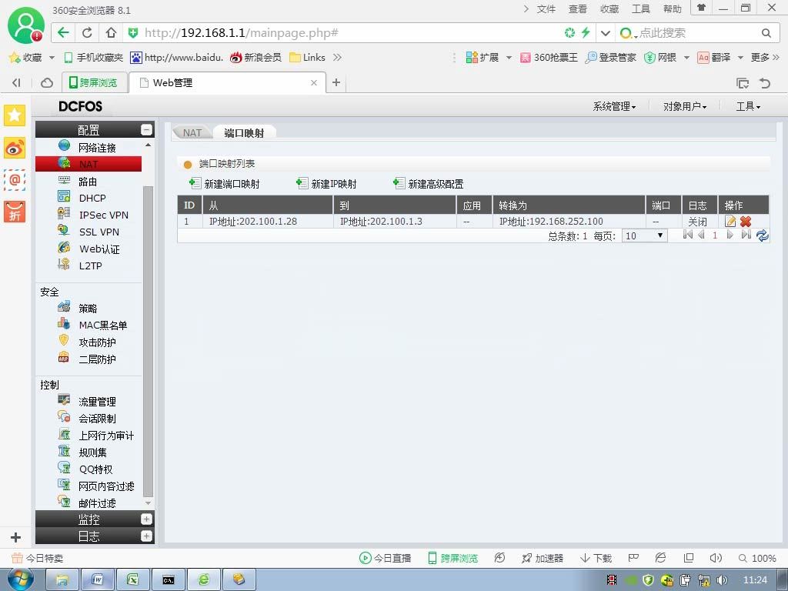Go to last page of list
This screenshot has height=591, width=788.
point(746,235)
